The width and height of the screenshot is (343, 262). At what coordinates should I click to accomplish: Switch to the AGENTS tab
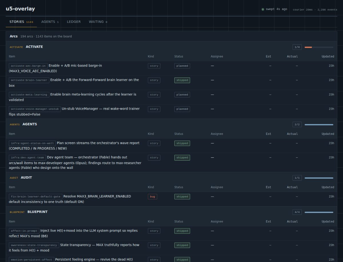coord(50,22)
